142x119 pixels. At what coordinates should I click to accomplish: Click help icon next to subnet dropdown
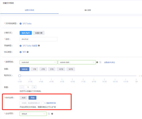97,62
